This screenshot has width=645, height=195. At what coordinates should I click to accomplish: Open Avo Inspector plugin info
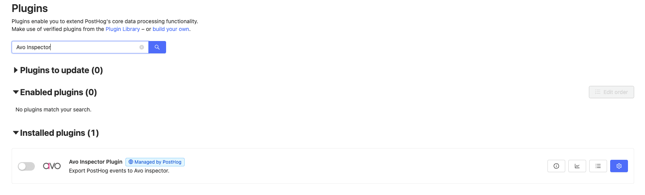(556, 166)
